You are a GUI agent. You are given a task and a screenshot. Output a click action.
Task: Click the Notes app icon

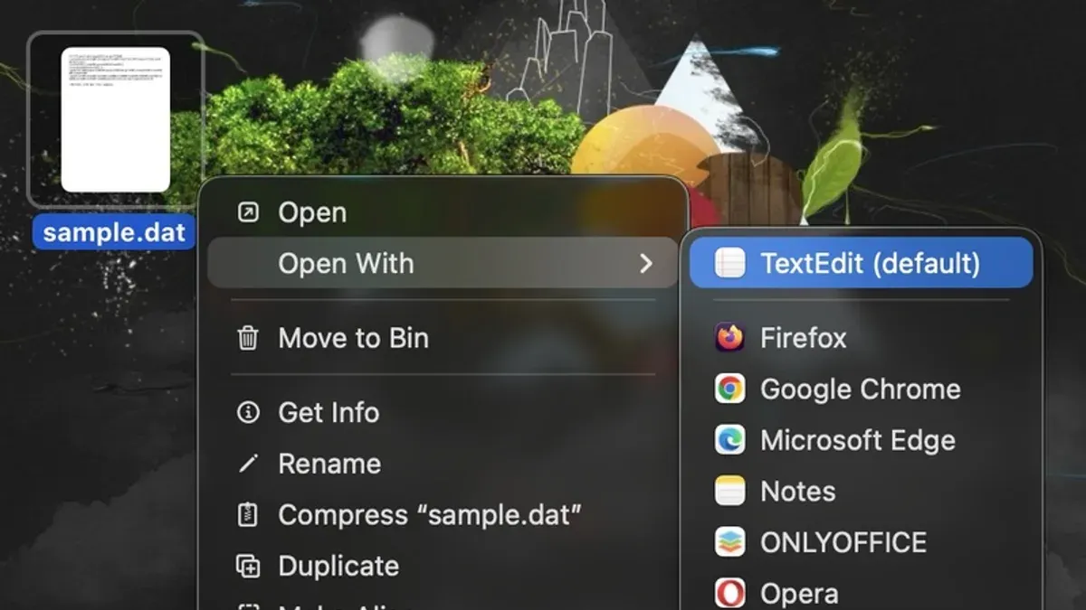pos(729,492)
